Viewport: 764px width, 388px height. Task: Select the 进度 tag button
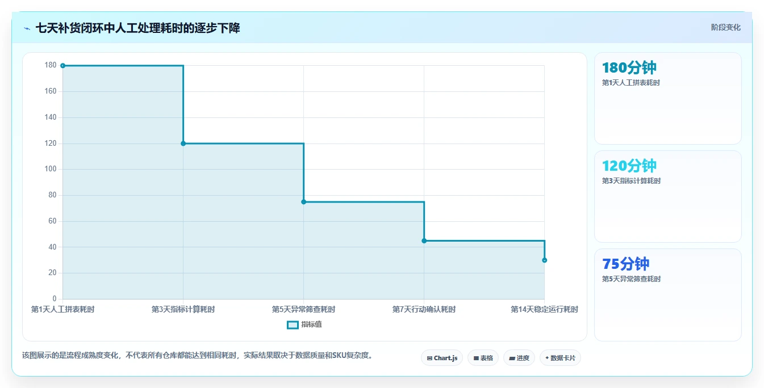pyautogui.click(x=519, y=358)
